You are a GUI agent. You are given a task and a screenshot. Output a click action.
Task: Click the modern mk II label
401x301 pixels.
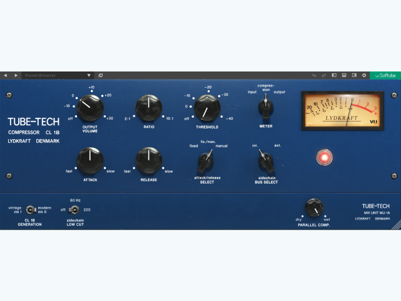click(44, 210)
